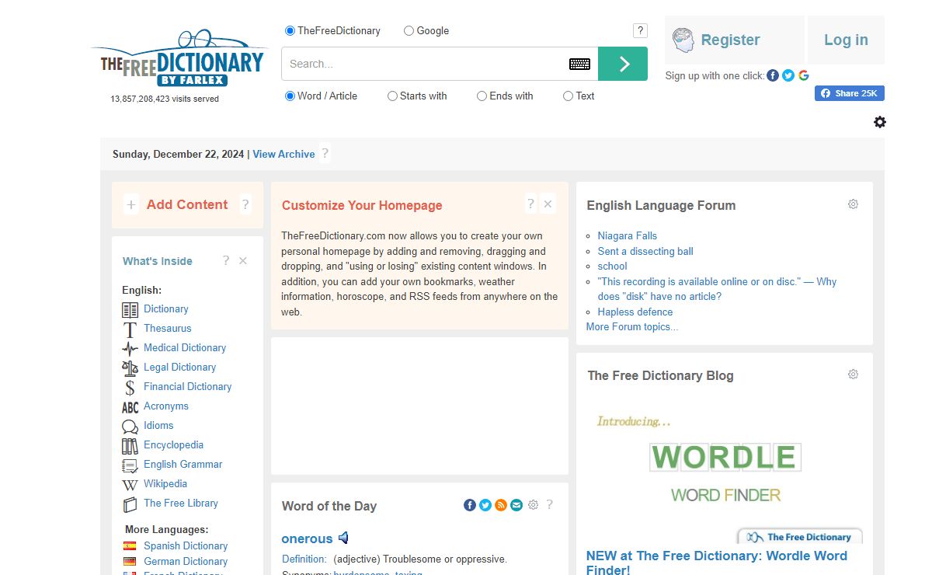Open the Encyclopedia link

[173, 444]
